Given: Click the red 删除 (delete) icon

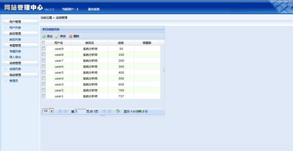Looking at the screenshot, I should point(71,36).
